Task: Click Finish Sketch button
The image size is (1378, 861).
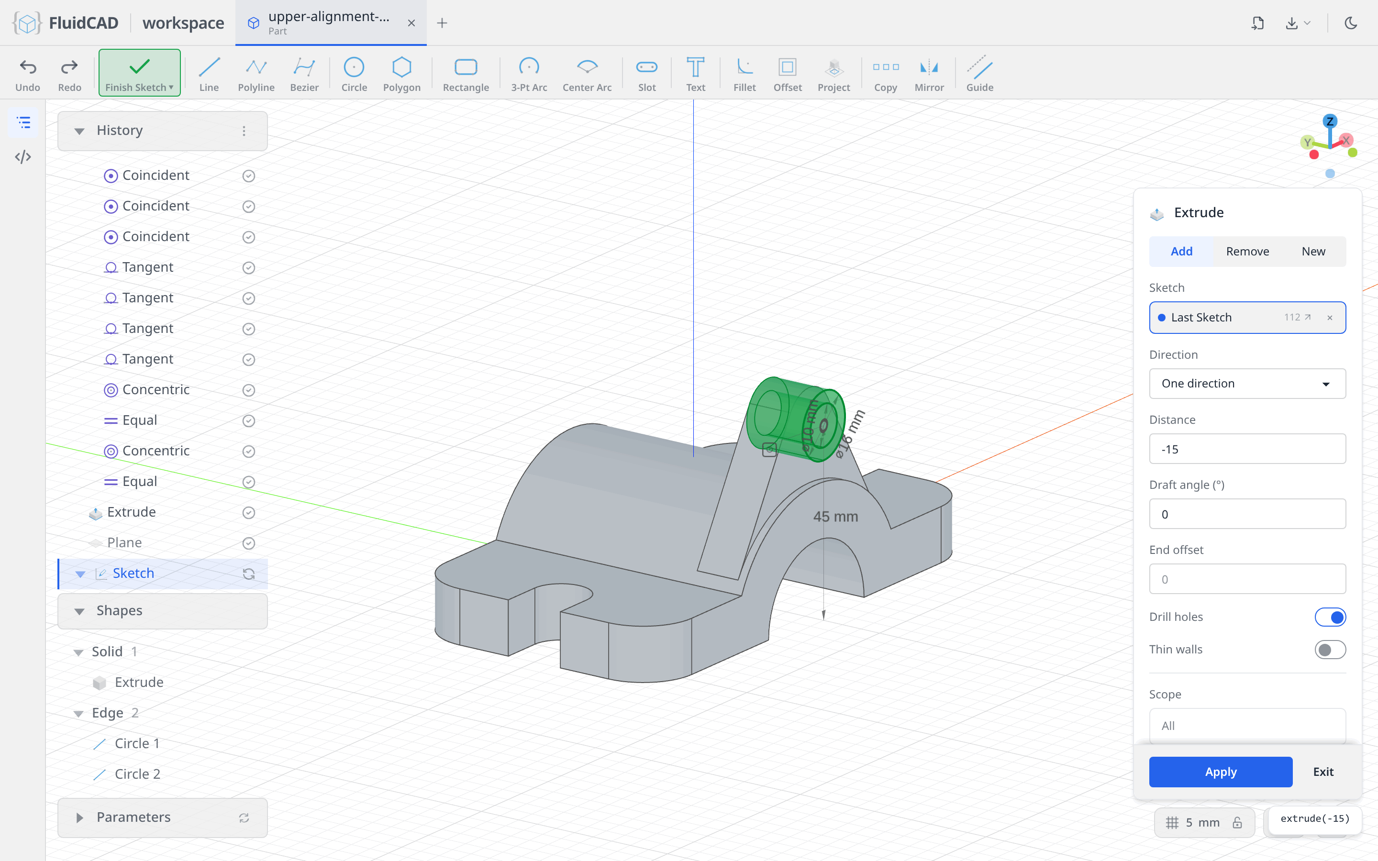Action: (140, 73)
